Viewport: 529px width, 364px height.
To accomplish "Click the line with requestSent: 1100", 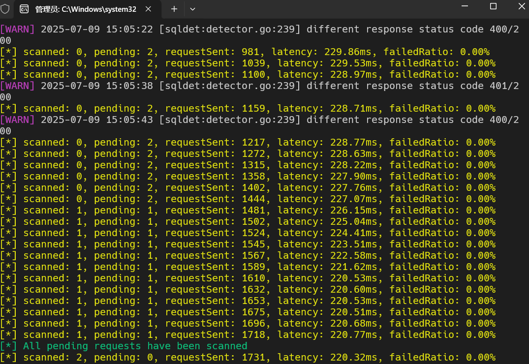I will tap(248, 74).
